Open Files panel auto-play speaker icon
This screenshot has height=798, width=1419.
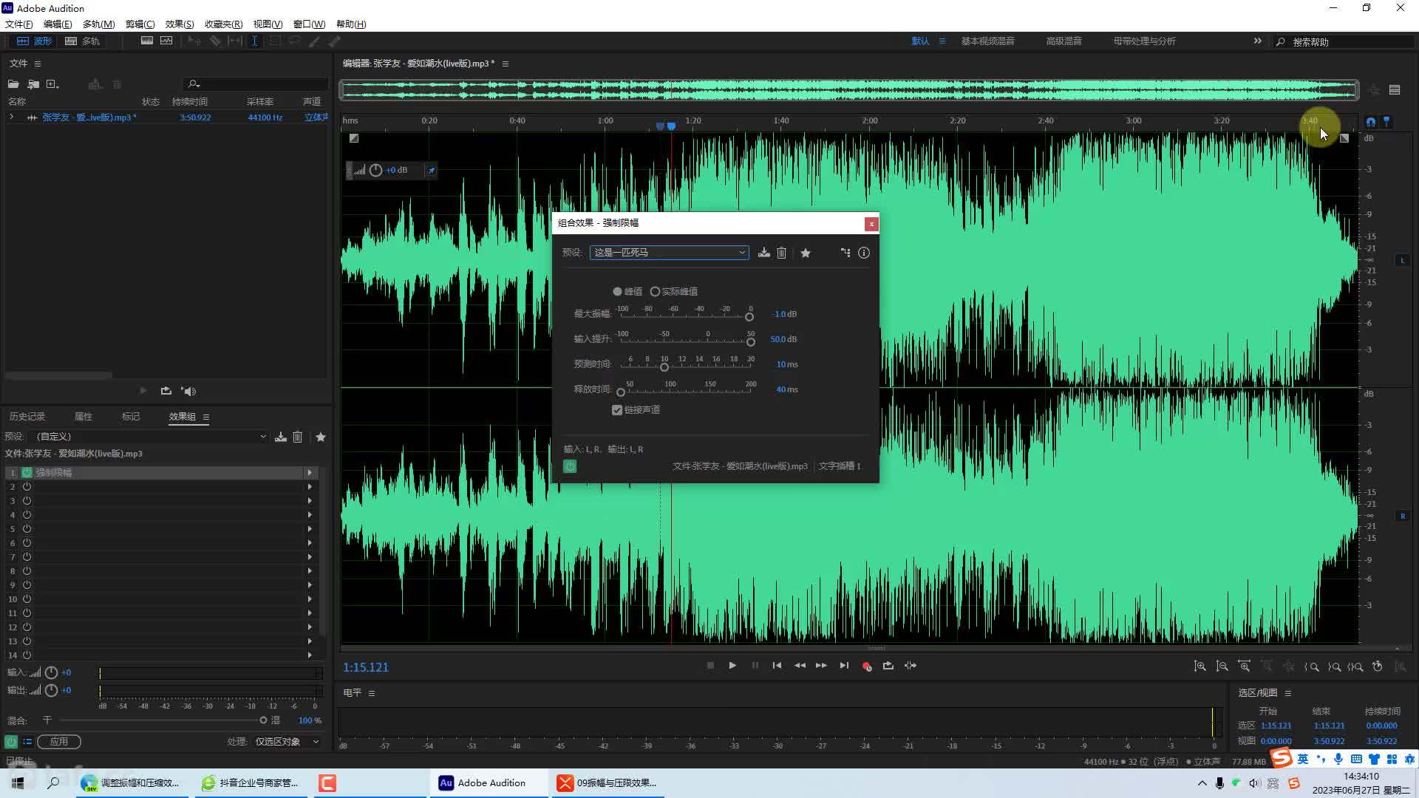pyautogui.click(x=189, y=392)
